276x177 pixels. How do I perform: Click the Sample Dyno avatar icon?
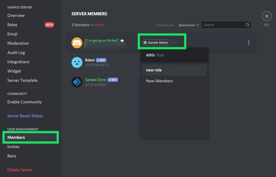pyautogui.click(x=77, y=82)
